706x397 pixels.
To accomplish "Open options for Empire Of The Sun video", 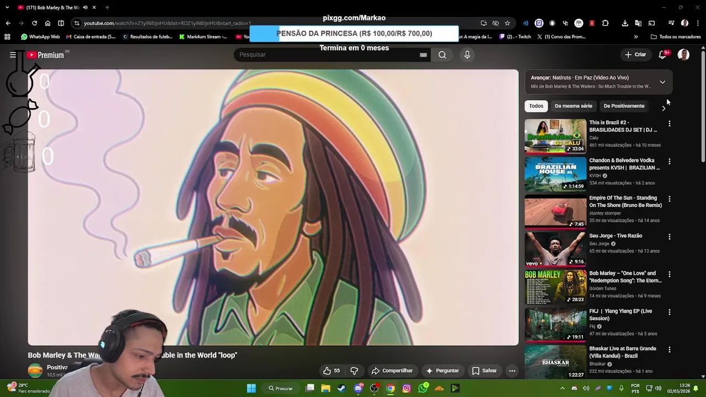I will click(670, 199).
